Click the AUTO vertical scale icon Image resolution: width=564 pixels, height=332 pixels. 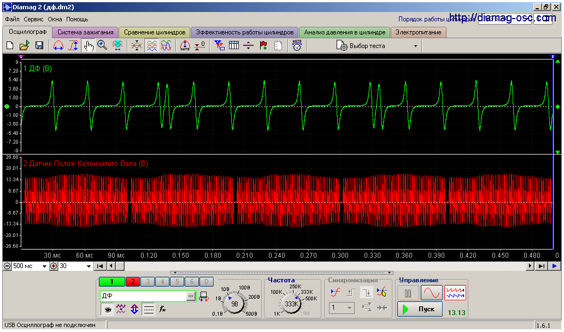185,46
